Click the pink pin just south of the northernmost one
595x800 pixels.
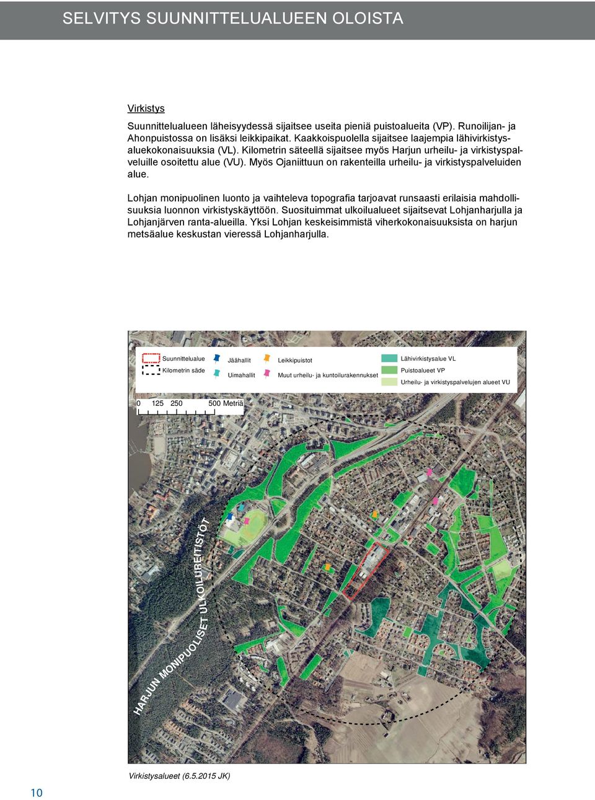[435, 500]
